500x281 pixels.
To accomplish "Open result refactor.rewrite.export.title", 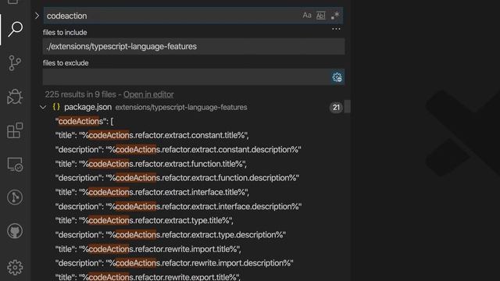I will pyautogui.click(x=148, y=277).
